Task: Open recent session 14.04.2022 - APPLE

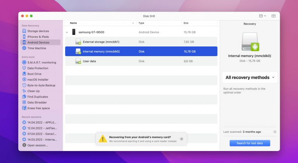Action: click(x=42, y=122)
